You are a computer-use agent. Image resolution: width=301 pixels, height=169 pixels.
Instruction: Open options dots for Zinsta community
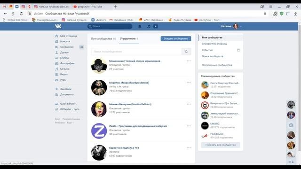[189, 126]
